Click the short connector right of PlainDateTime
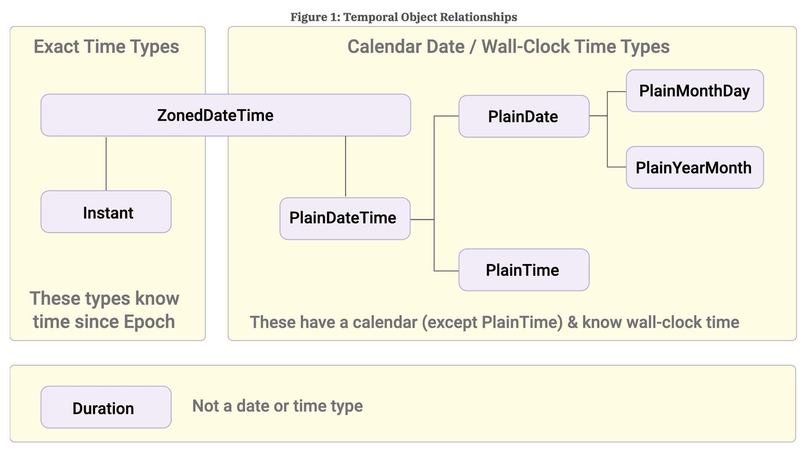 coord(422,219)
